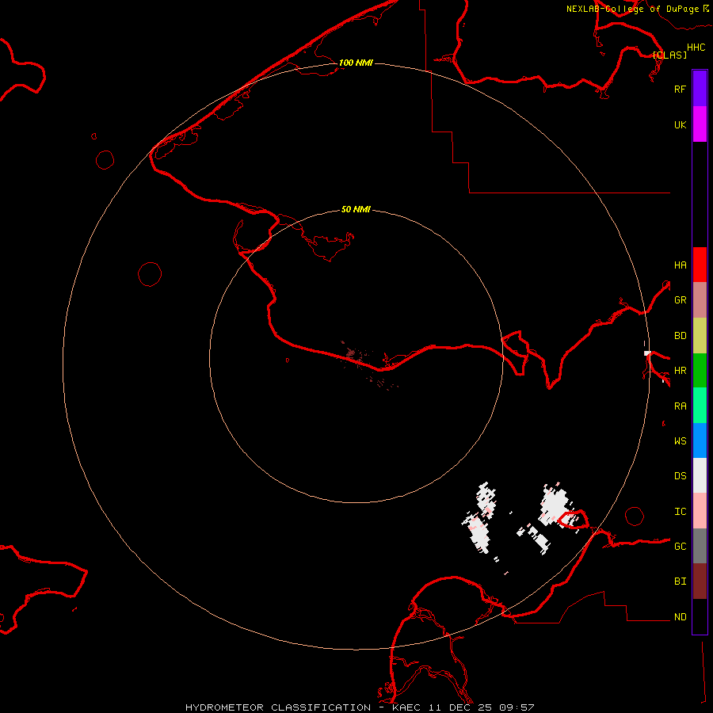Select the GC legend label
This screenshot has width=713, height=713.
[x=680, y=547]
